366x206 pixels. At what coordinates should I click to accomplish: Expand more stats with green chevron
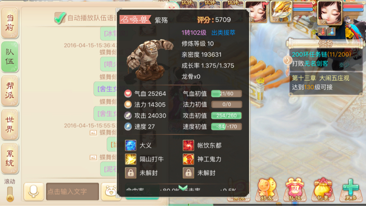pos(183,188)
